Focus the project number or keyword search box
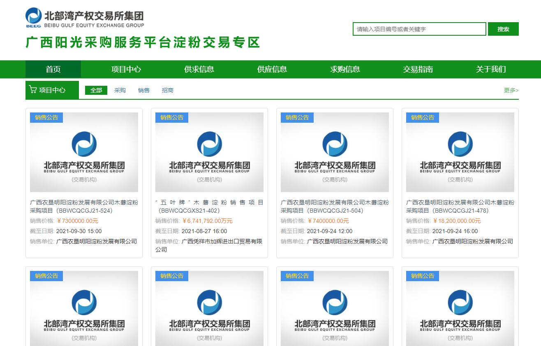Screen dimensions: 541x346 (x=419, y=29)
